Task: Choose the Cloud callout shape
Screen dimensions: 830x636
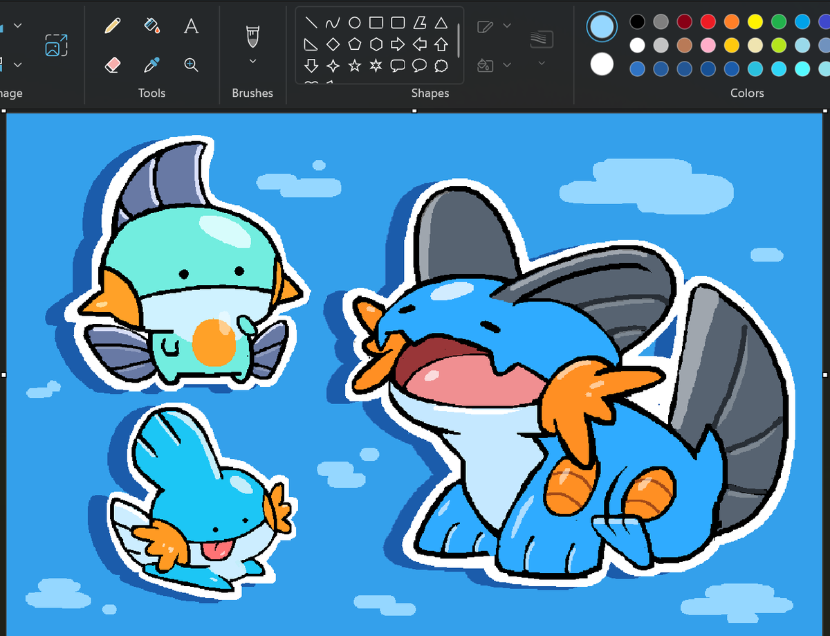Action: pyautogui.click(x=441, y=66)
